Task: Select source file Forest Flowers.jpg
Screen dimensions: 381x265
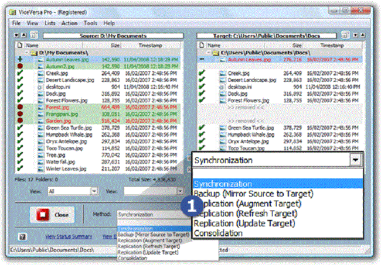Action: (67, 101)
